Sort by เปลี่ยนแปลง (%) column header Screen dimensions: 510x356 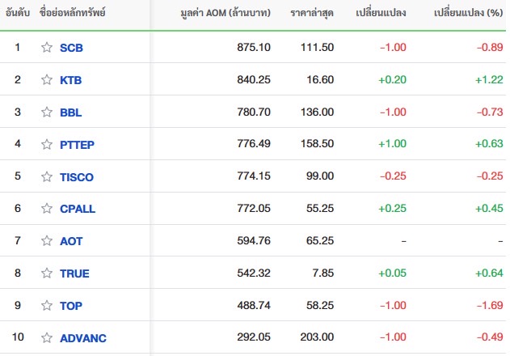point(468,13)
